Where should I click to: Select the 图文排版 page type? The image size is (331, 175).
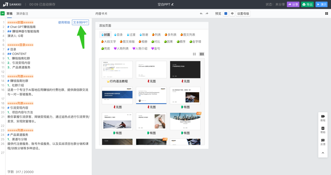[127, 42]
